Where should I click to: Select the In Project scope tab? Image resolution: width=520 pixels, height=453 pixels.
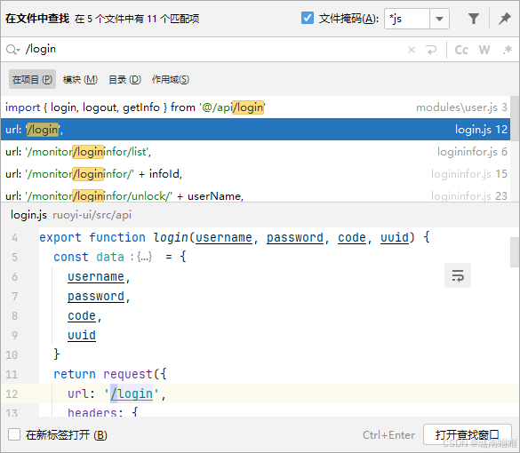pyautogui.click(x=32, y=80)
